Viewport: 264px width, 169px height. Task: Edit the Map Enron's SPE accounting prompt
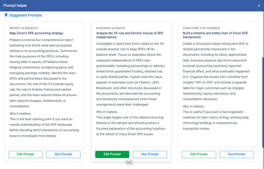(25, 154)
